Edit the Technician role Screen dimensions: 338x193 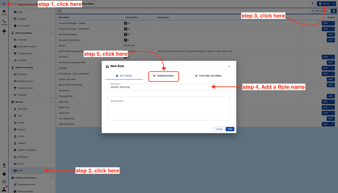tap(326, 113)
